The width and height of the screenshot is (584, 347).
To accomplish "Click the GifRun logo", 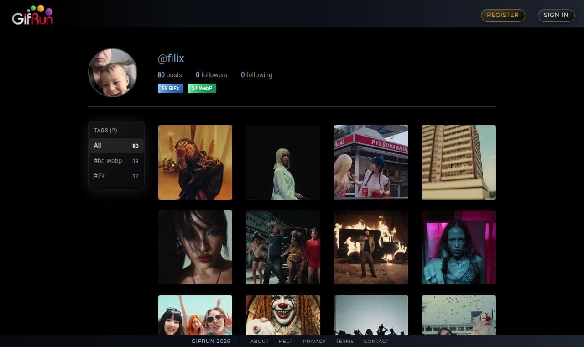I will (32, 15).
